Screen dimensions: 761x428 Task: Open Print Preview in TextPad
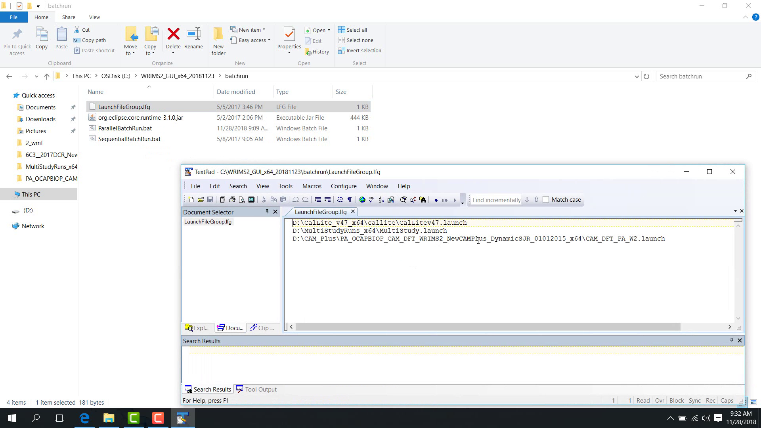tap(241, 200)
